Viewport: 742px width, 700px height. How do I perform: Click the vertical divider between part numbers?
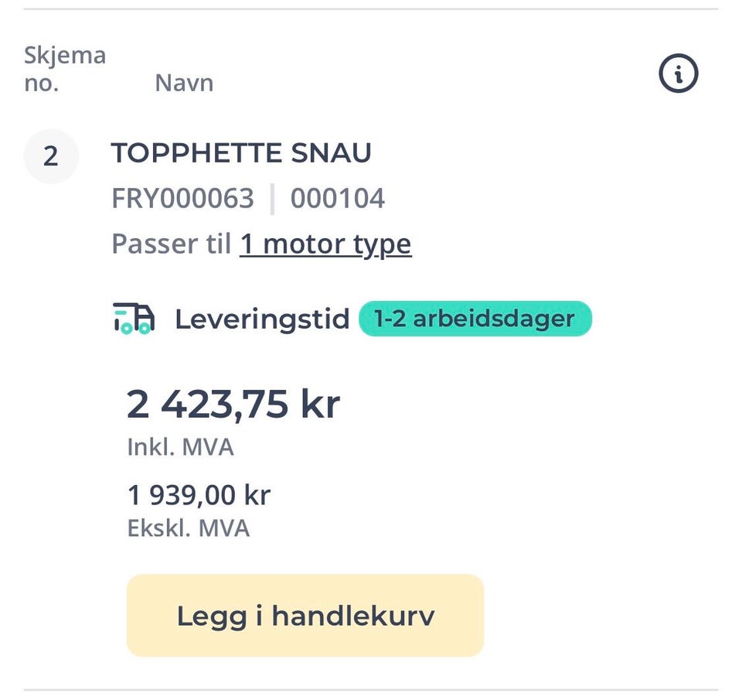[272, 199]
